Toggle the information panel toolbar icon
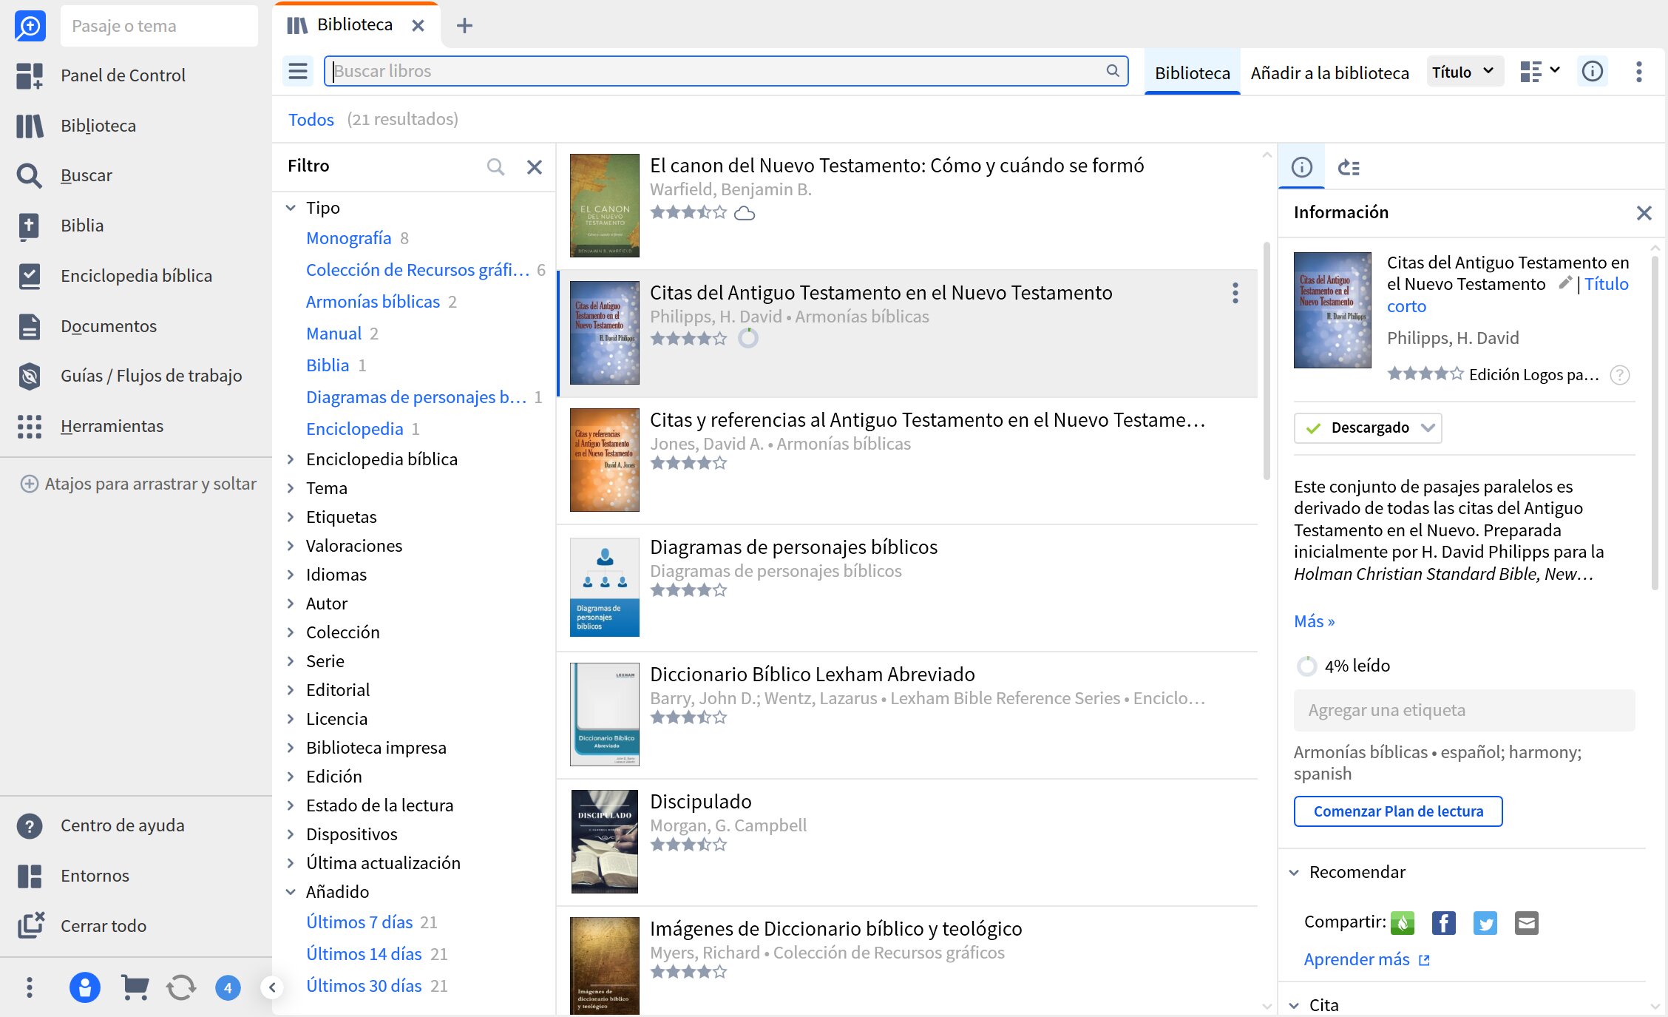Screen dimensions: 1668x1017 1592,72
